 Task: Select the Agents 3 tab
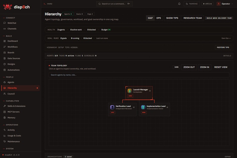coord(68,14)
